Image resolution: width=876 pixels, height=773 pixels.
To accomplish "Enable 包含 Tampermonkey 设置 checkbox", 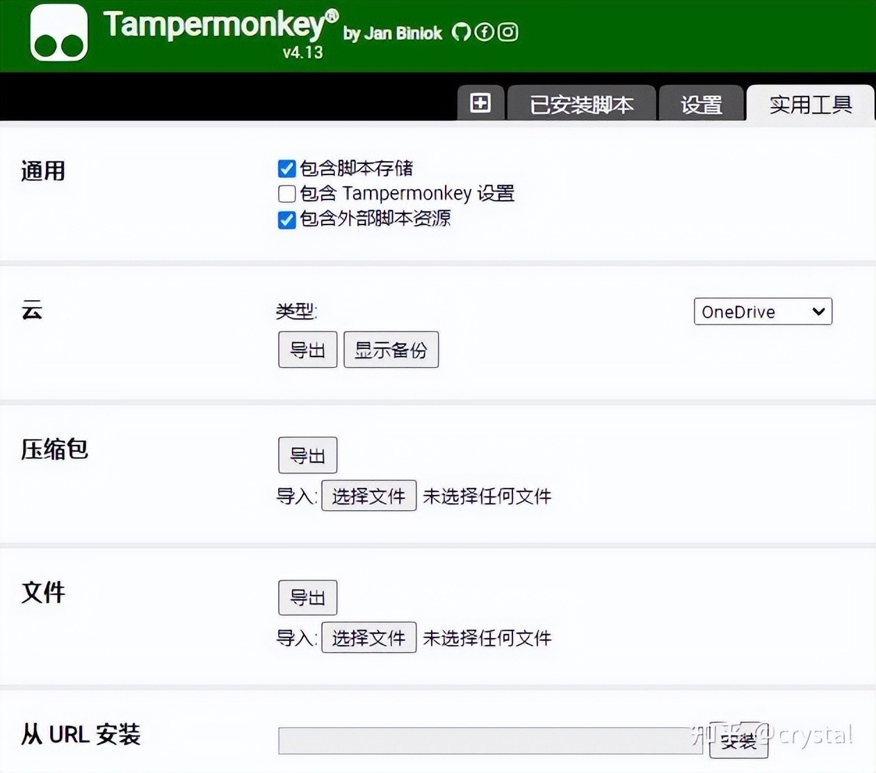I will [286, 193].
